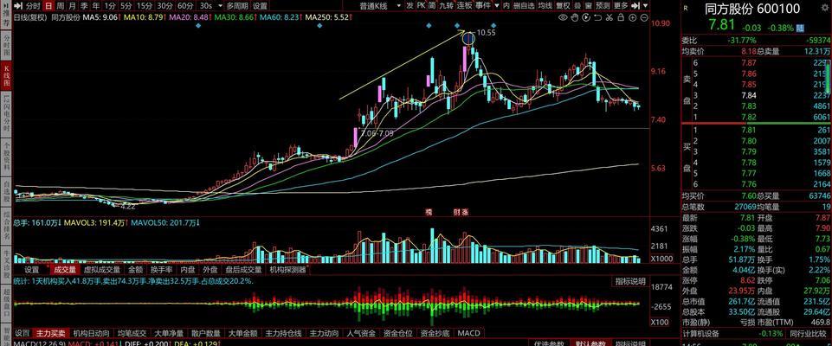Select the 大单净量 indicator tab
The width and height of the screenshot is (832, 346).
[x=169, y=334]
